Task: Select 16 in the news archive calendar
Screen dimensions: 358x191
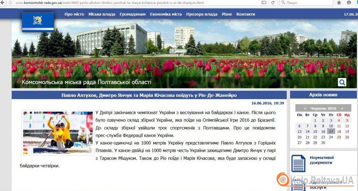Action: (x=323, y=132)
